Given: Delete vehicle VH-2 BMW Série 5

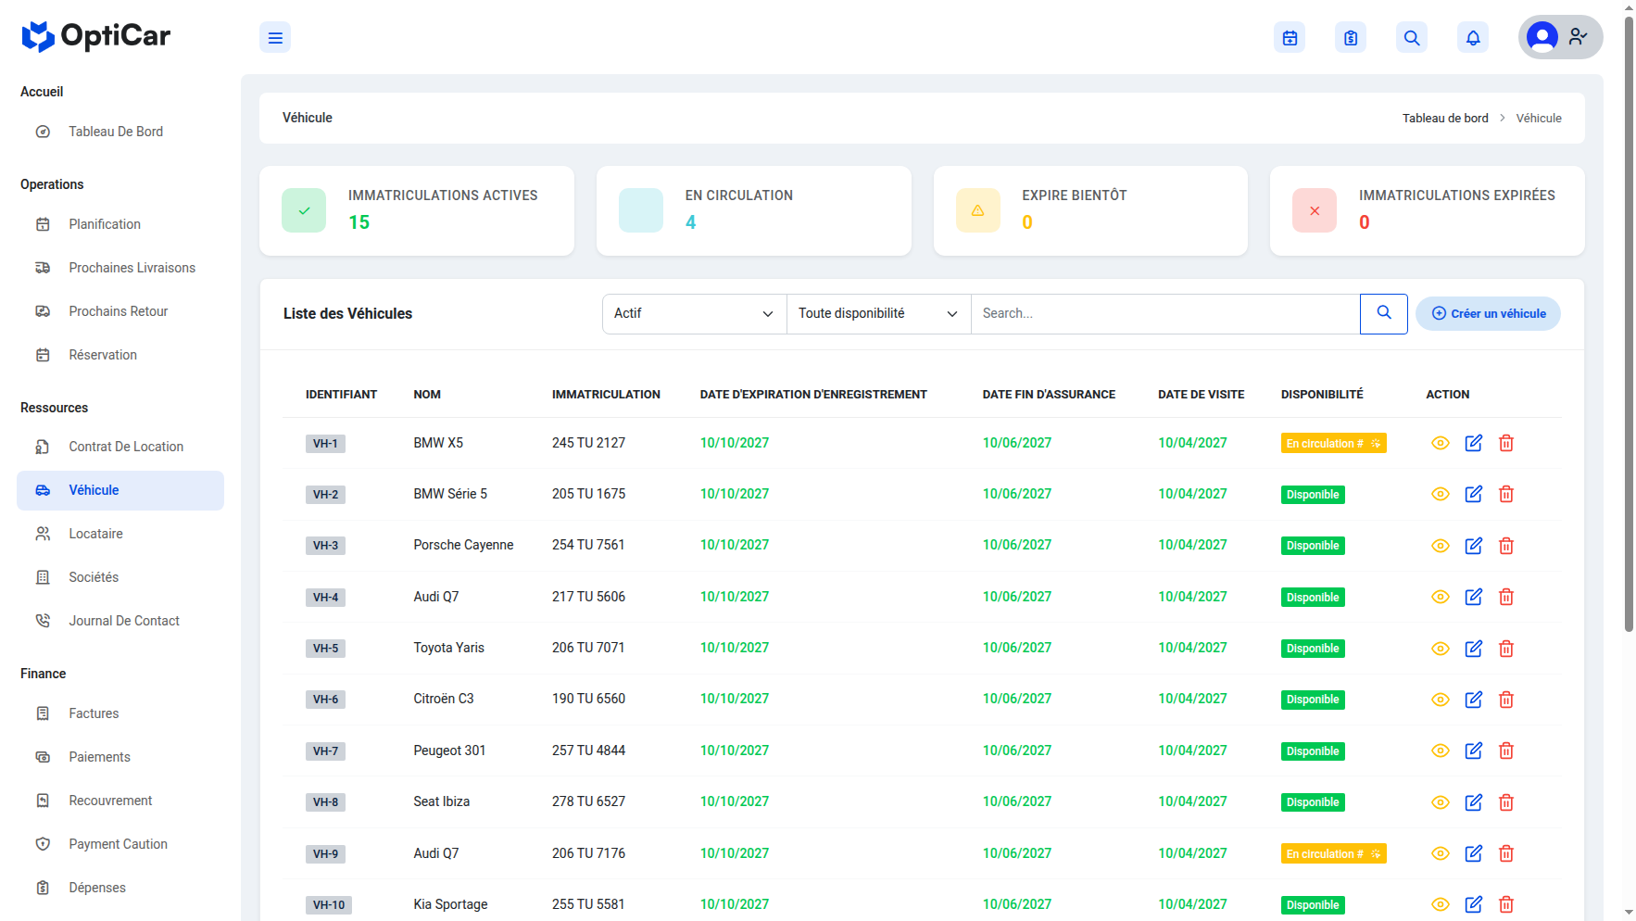Looking at the screenshot, I should pos(1506,494).
